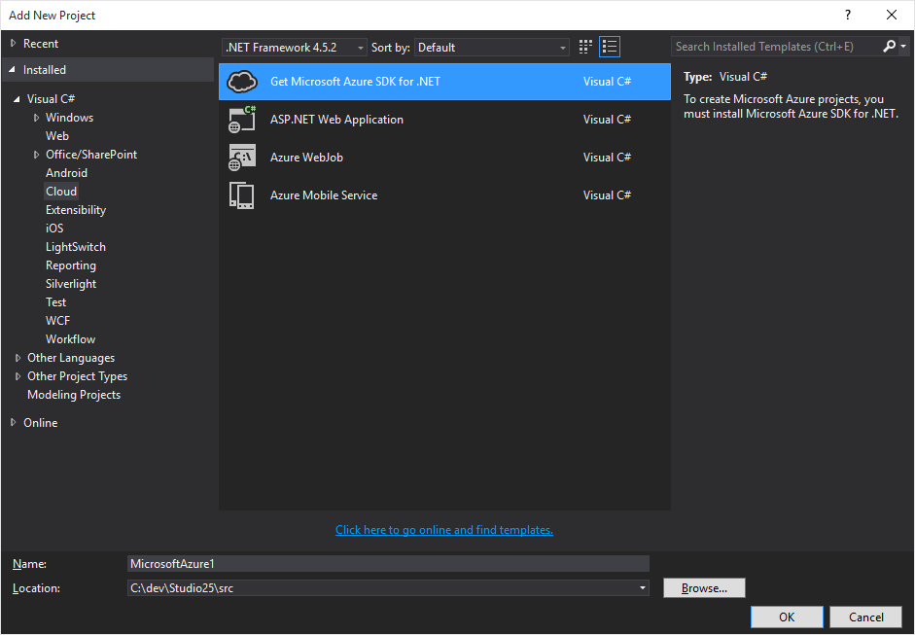This screenshot has width=915, height=635.
Task: Click the Azure Mobile Service template icon
Action: pos(241,195)
